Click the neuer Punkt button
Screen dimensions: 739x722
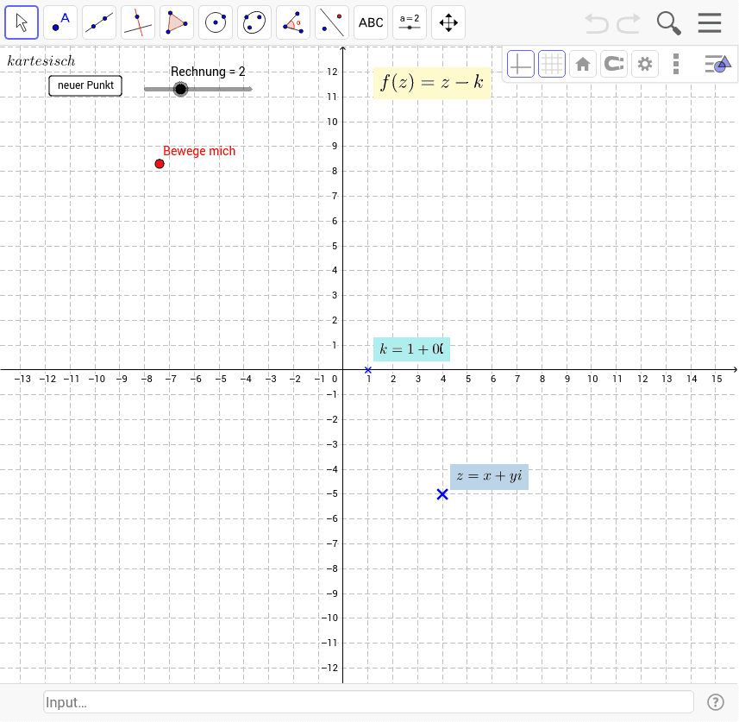(85, 85)
